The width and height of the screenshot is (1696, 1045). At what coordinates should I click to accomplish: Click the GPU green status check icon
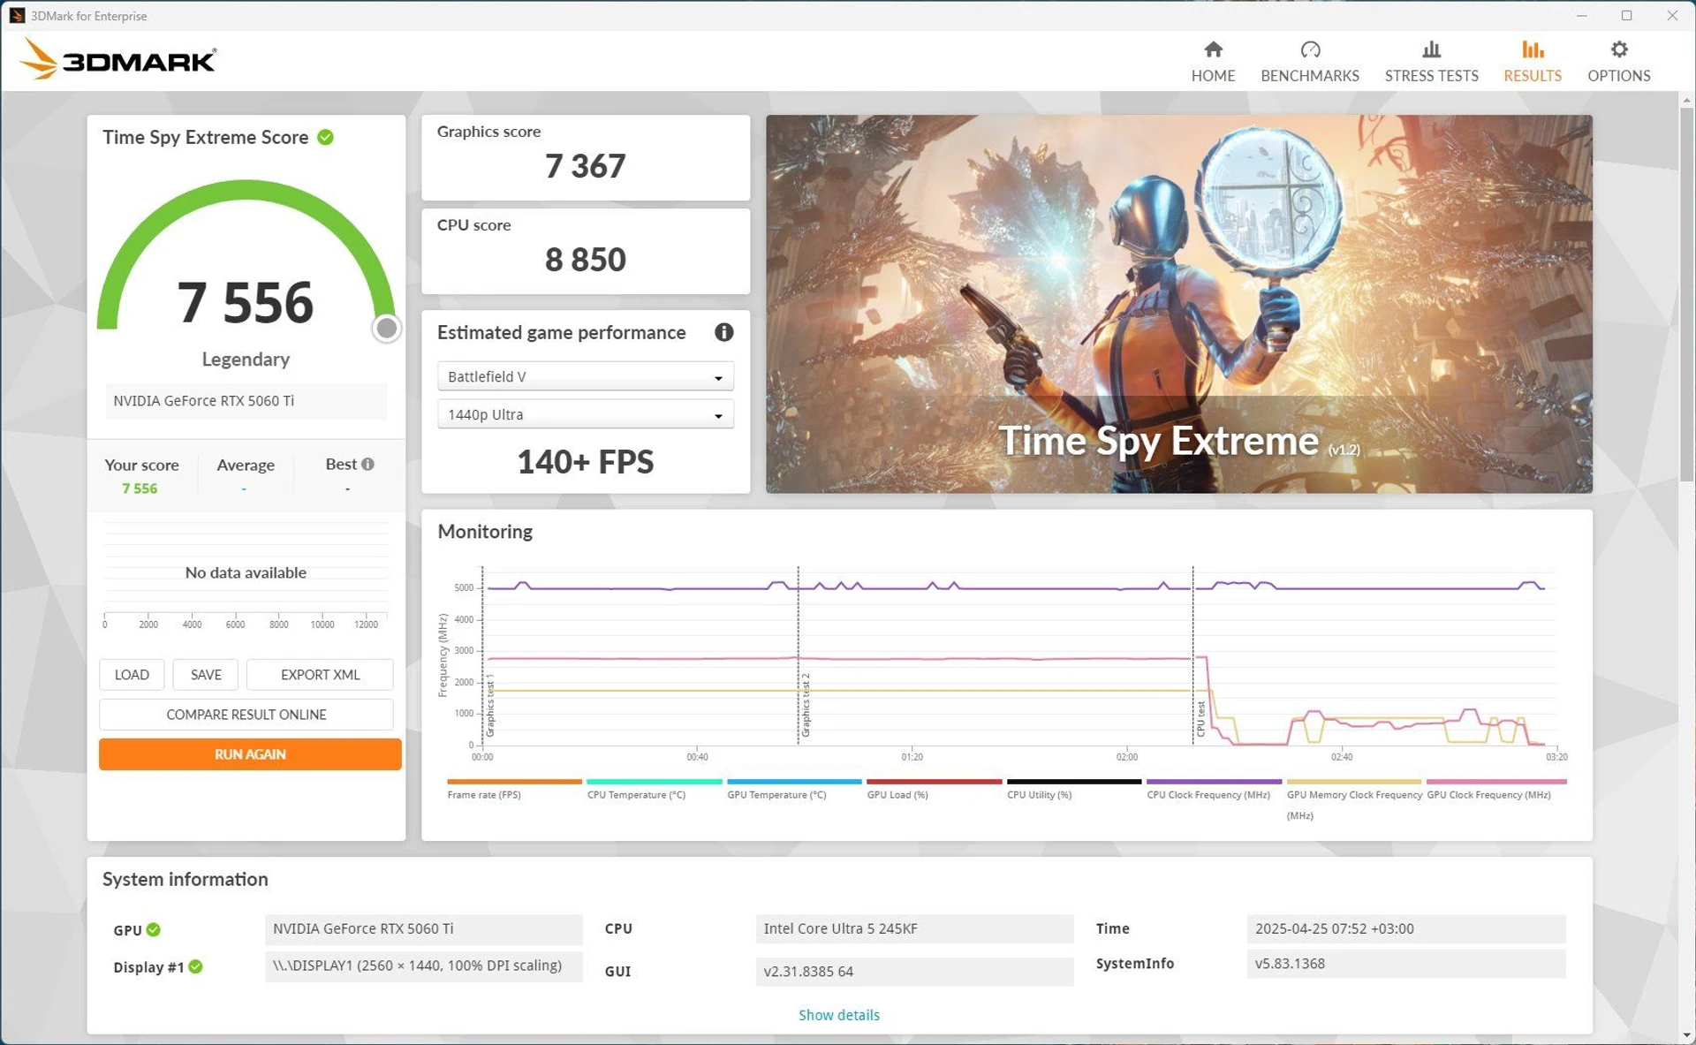154,929
